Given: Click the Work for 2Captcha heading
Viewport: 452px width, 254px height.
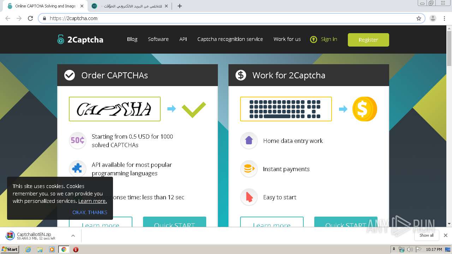Looking at the screenshot, I should pos(289,75).
